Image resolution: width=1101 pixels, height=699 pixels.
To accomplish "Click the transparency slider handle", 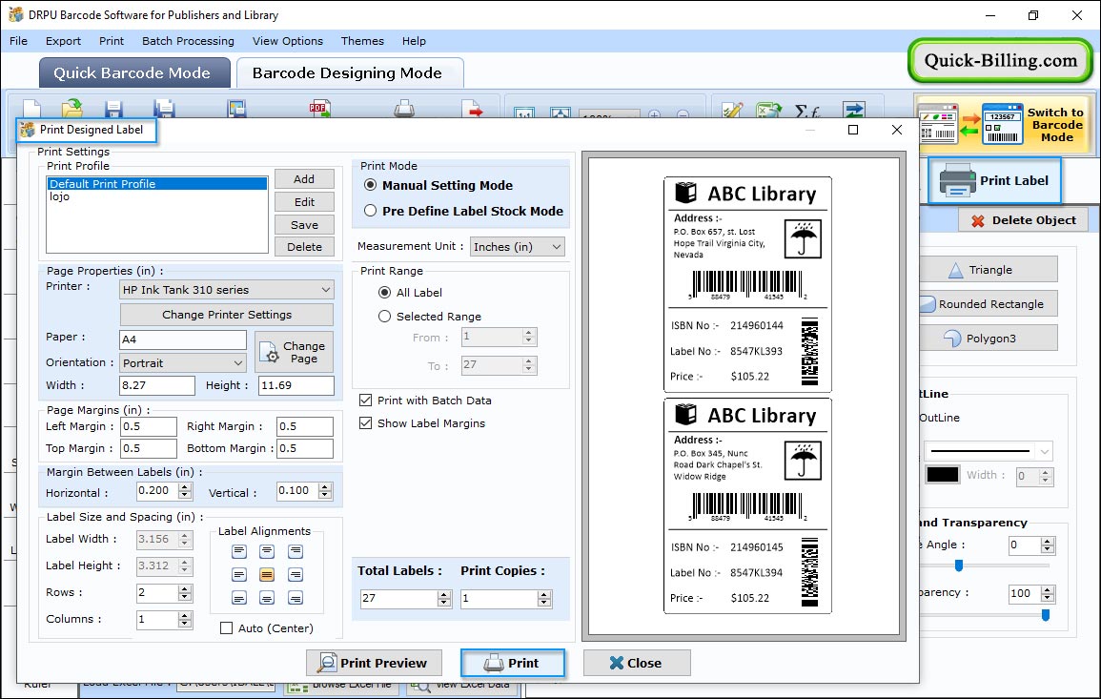I will 1046,615.
